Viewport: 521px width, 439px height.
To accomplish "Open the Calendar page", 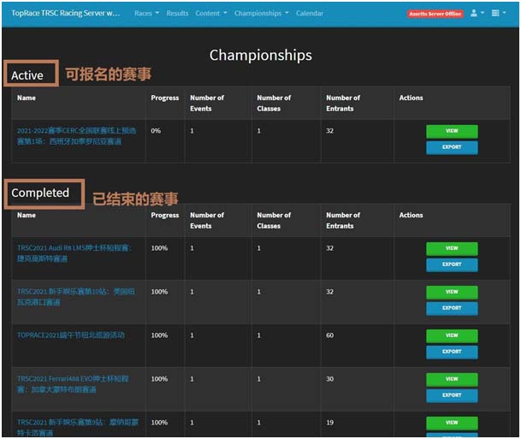I will pos(310,14).
